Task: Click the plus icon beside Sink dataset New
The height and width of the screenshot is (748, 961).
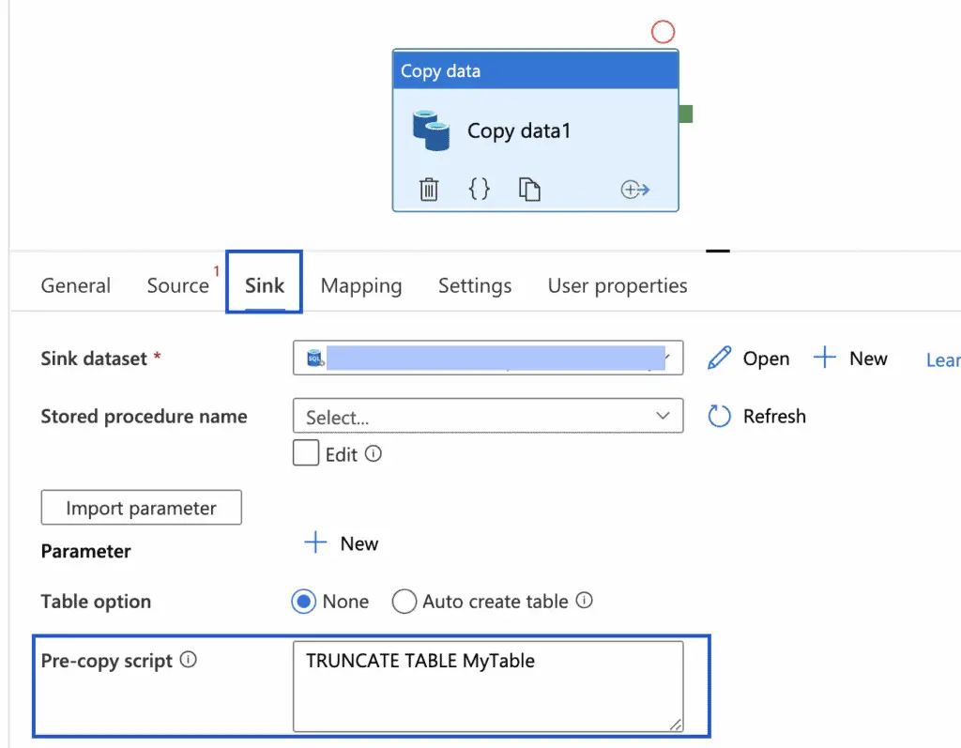Action: [824, 358]
